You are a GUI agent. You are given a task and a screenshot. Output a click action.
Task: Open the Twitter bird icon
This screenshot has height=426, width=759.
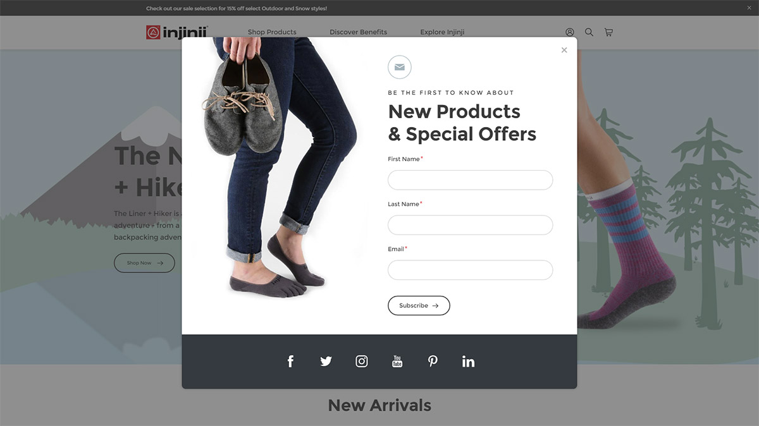pyautogui.click(x=326, y=362)
